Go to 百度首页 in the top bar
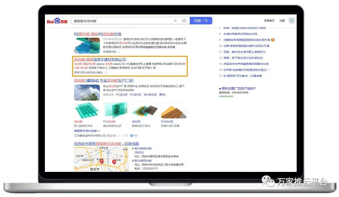339x197 pixels. (269, 21)
